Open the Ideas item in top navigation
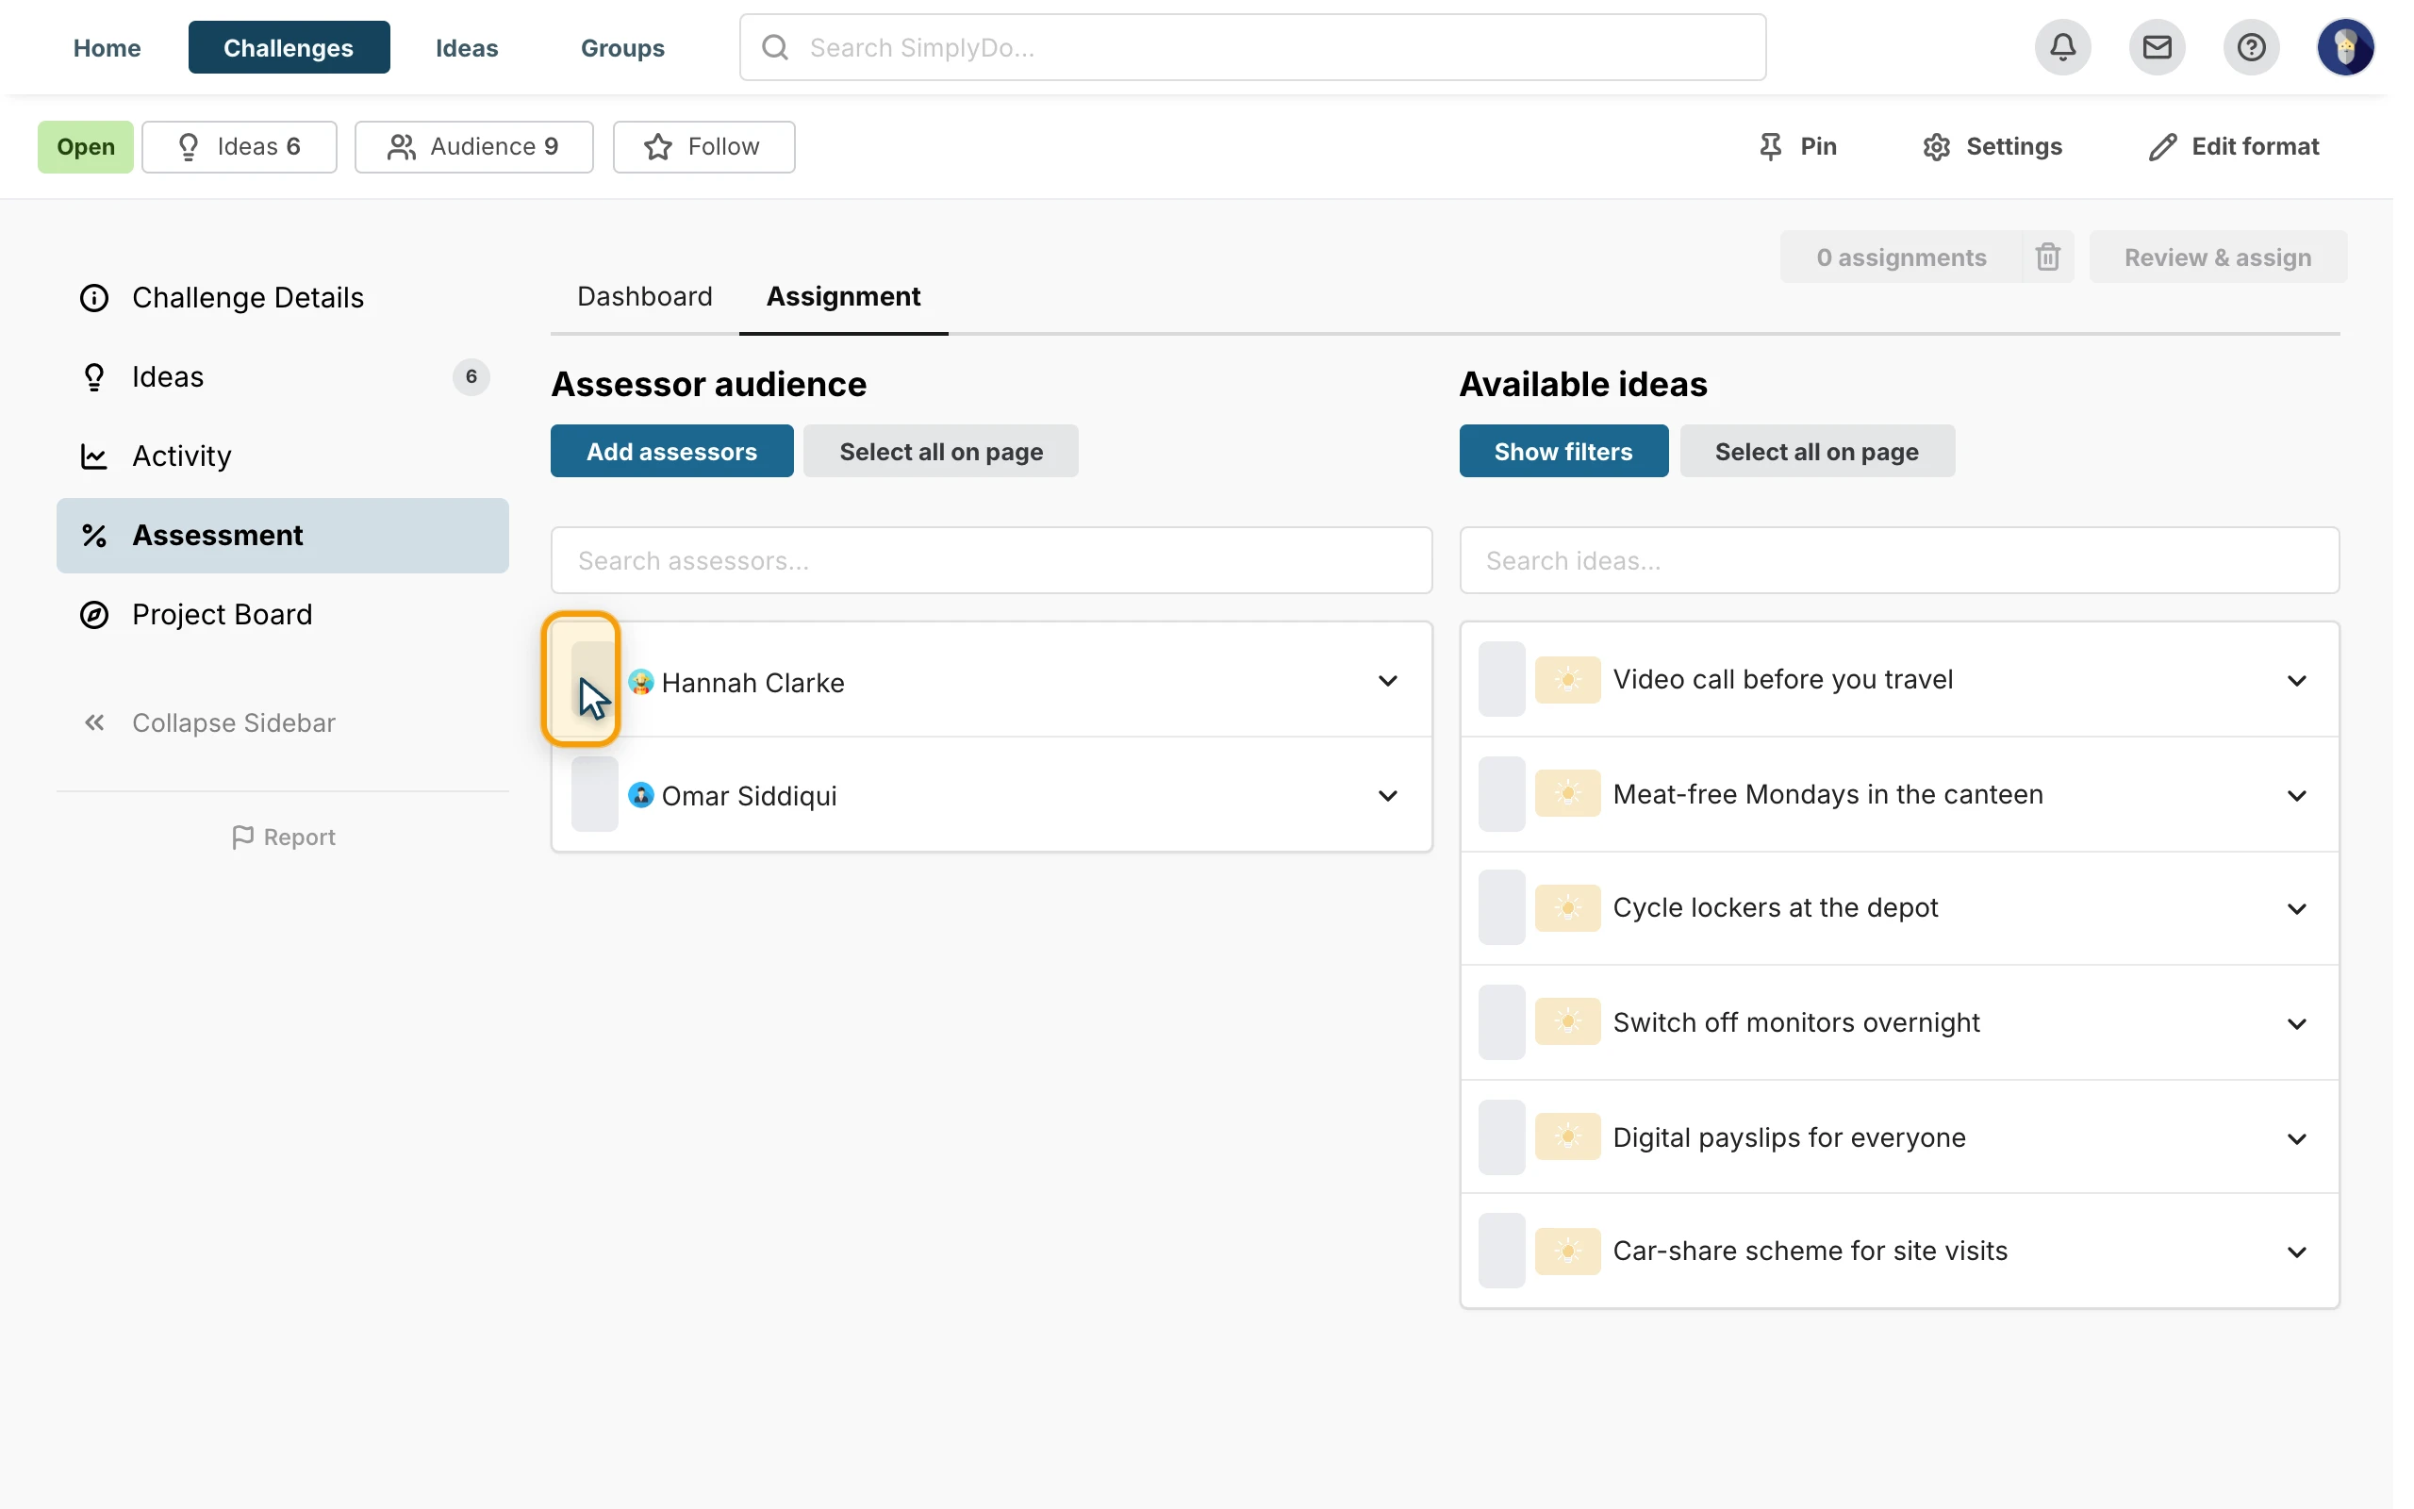2414x1509 pixels. click(x=467, y=47)
